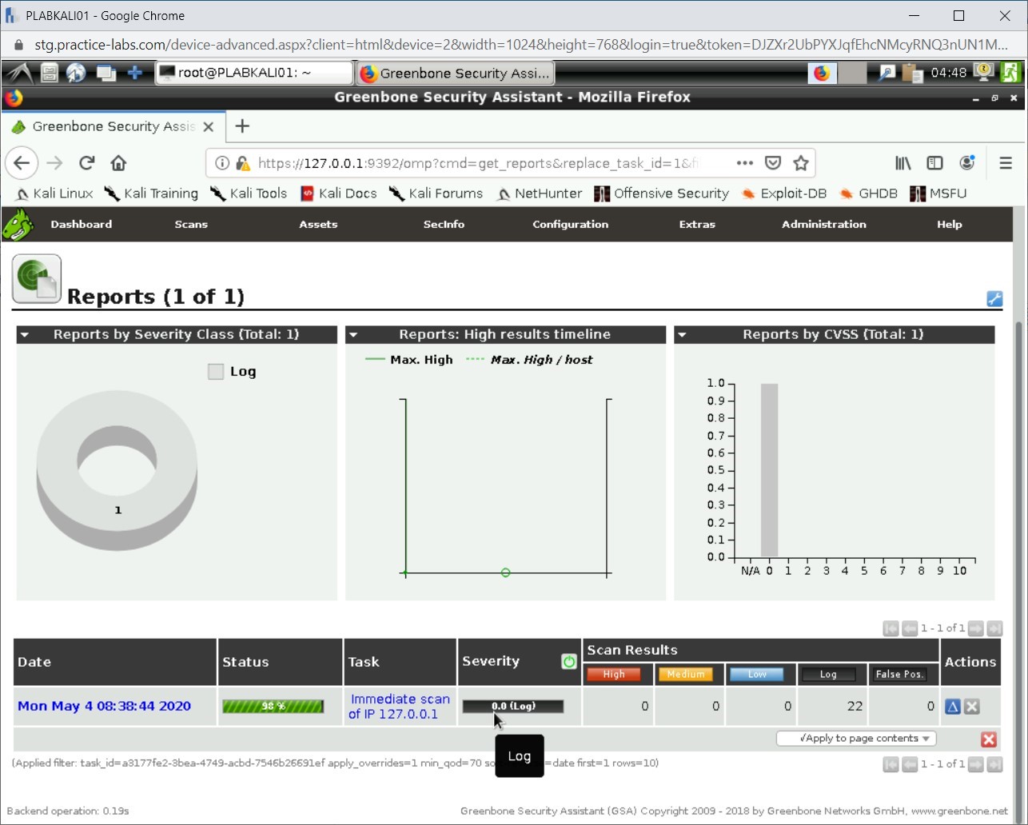
Task: Click the blue delta report icon
Action: [x=952, y=707]
